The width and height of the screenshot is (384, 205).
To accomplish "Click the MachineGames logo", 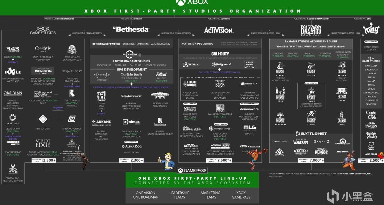I will pos(160,96).
